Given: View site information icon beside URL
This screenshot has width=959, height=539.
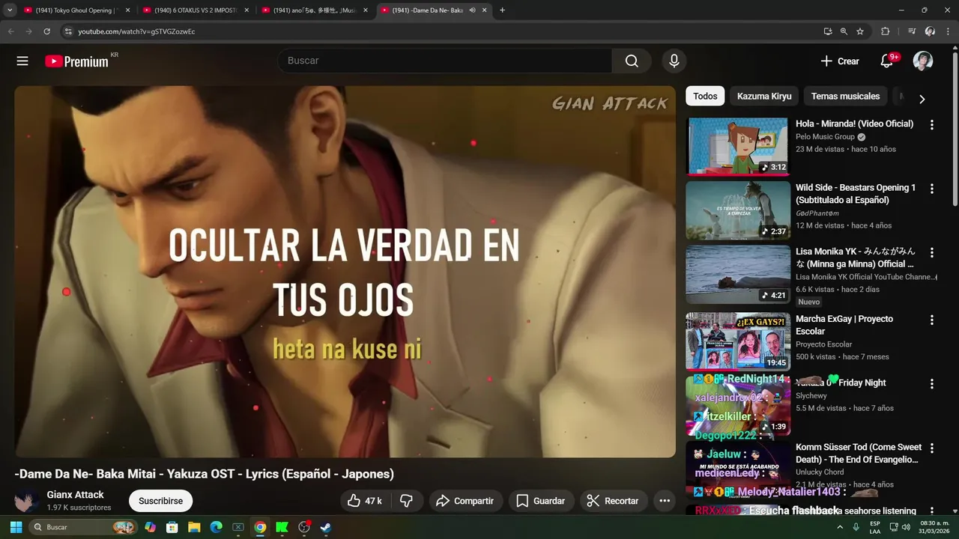Looking at the screenshot, I should [x=67, y=31].
